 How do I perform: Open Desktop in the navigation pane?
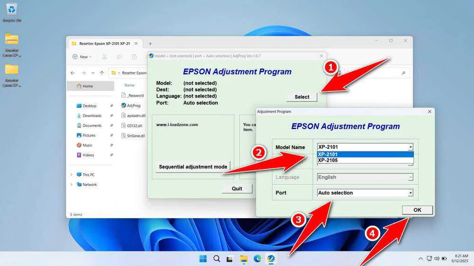coord(90,106)
